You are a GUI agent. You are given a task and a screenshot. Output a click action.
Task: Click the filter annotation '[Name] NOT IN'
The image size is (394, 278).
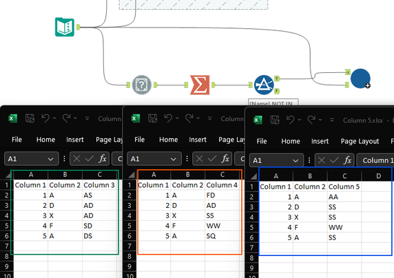tap(273, 103)
